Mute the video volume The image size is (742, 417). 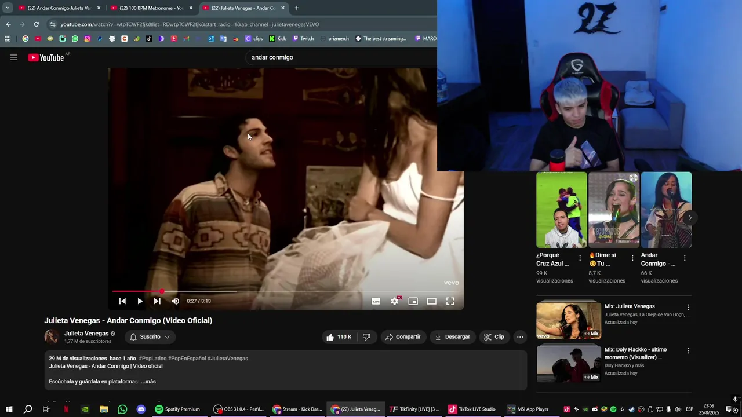point(175,301)
